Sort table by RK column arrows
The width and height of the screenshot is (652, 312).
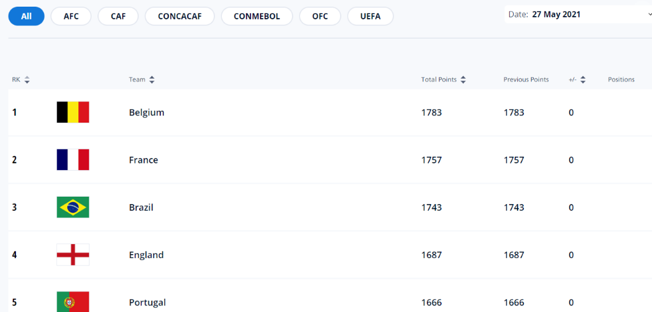(x=27, y=80)
